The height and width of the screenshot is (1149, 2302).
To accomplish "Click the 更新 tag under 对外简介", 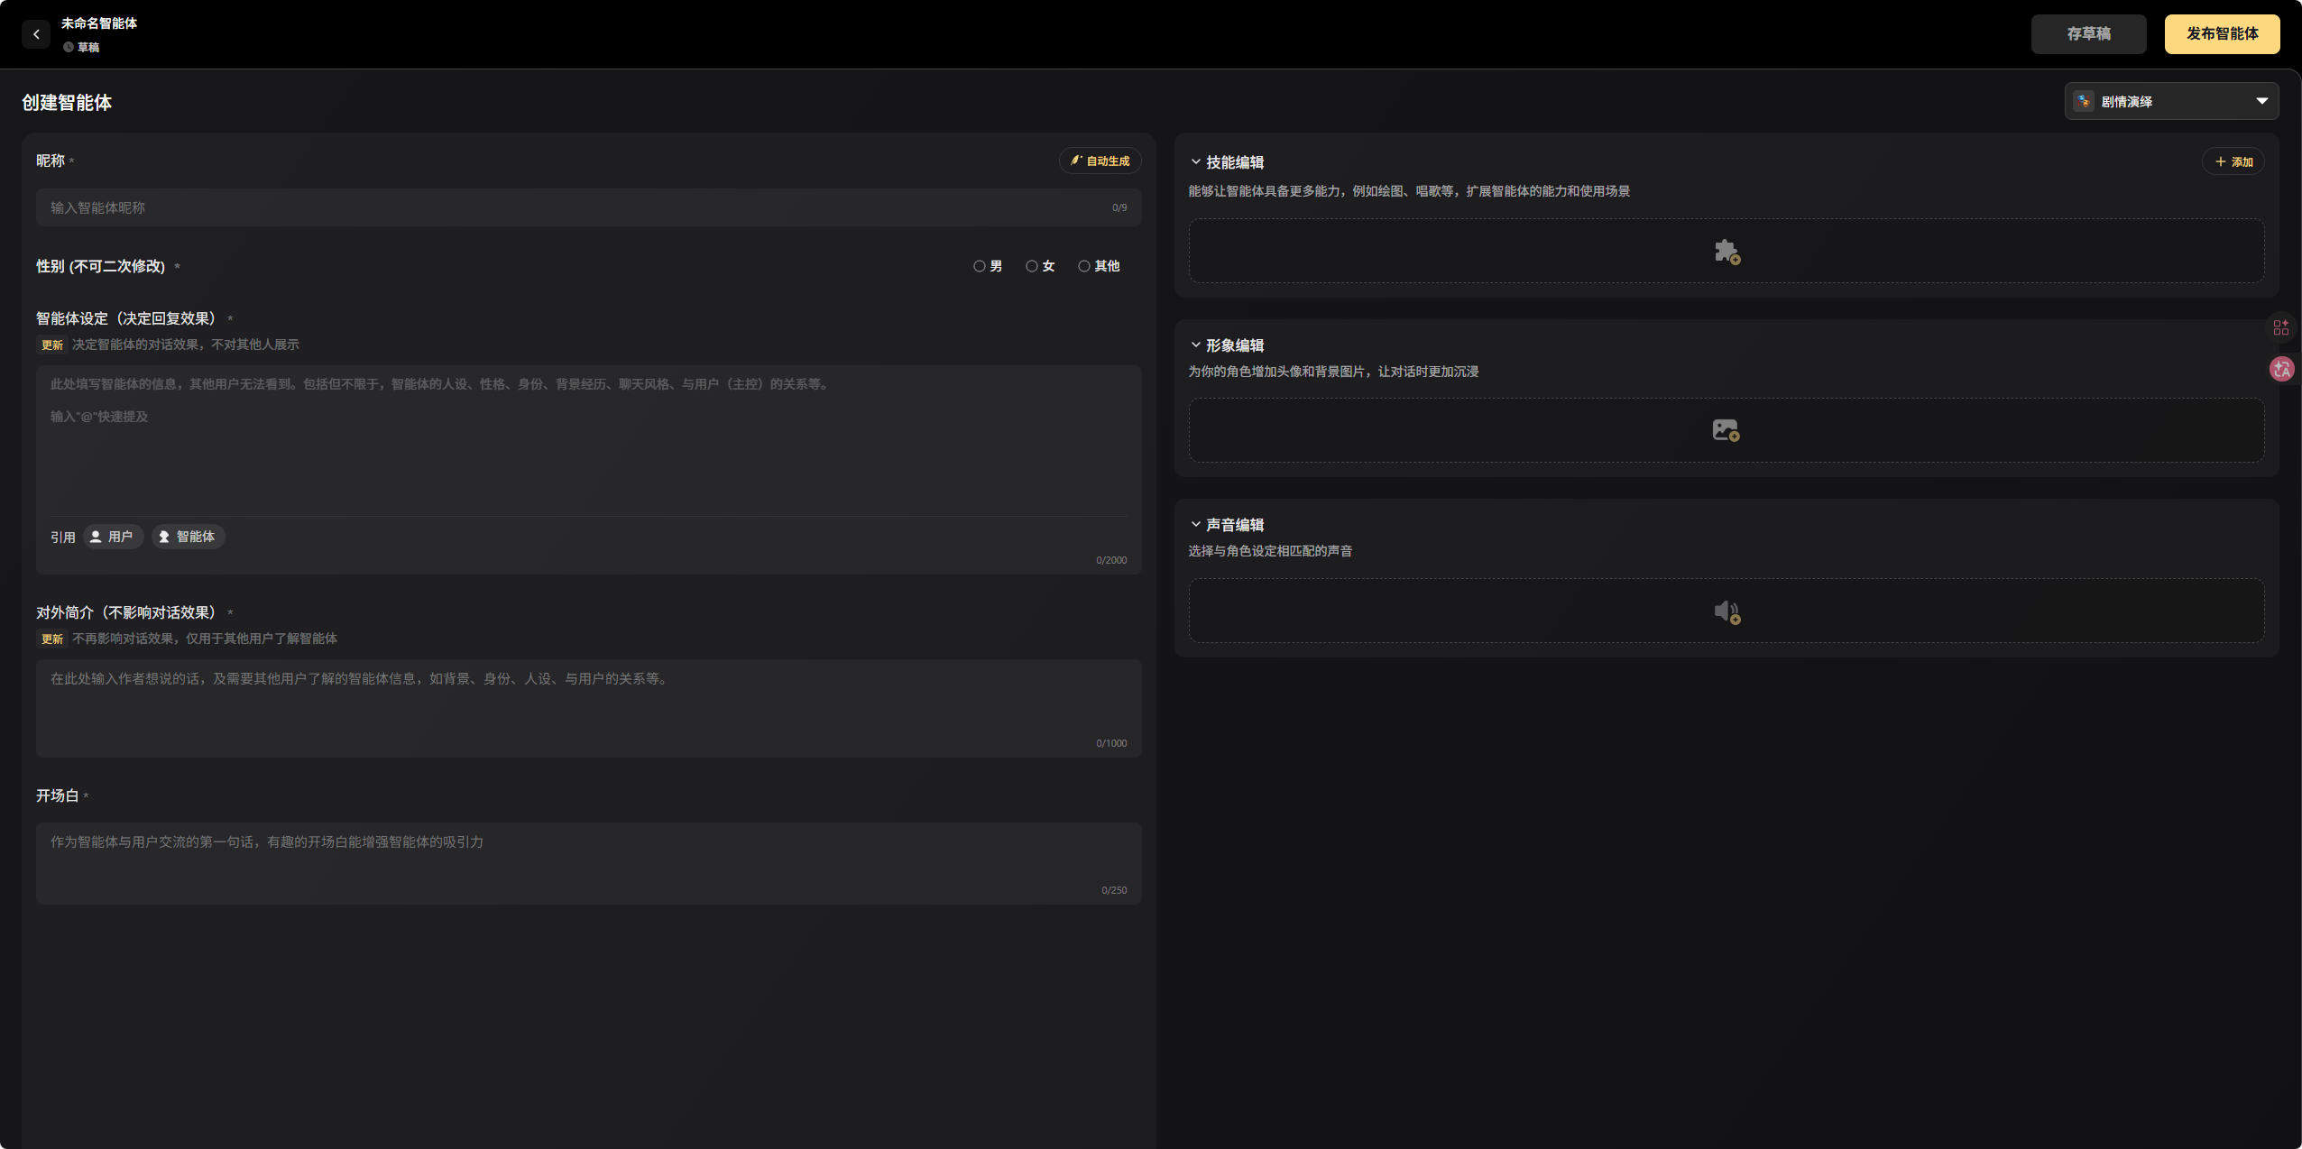I will (52, 639).
